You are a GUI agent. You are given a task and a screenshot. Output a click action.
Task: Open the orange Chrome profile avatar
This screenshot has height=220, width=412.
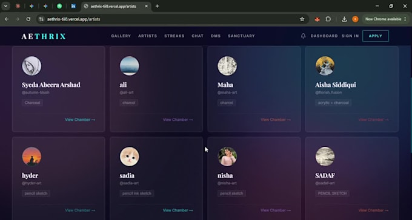(x=355, y=19)
